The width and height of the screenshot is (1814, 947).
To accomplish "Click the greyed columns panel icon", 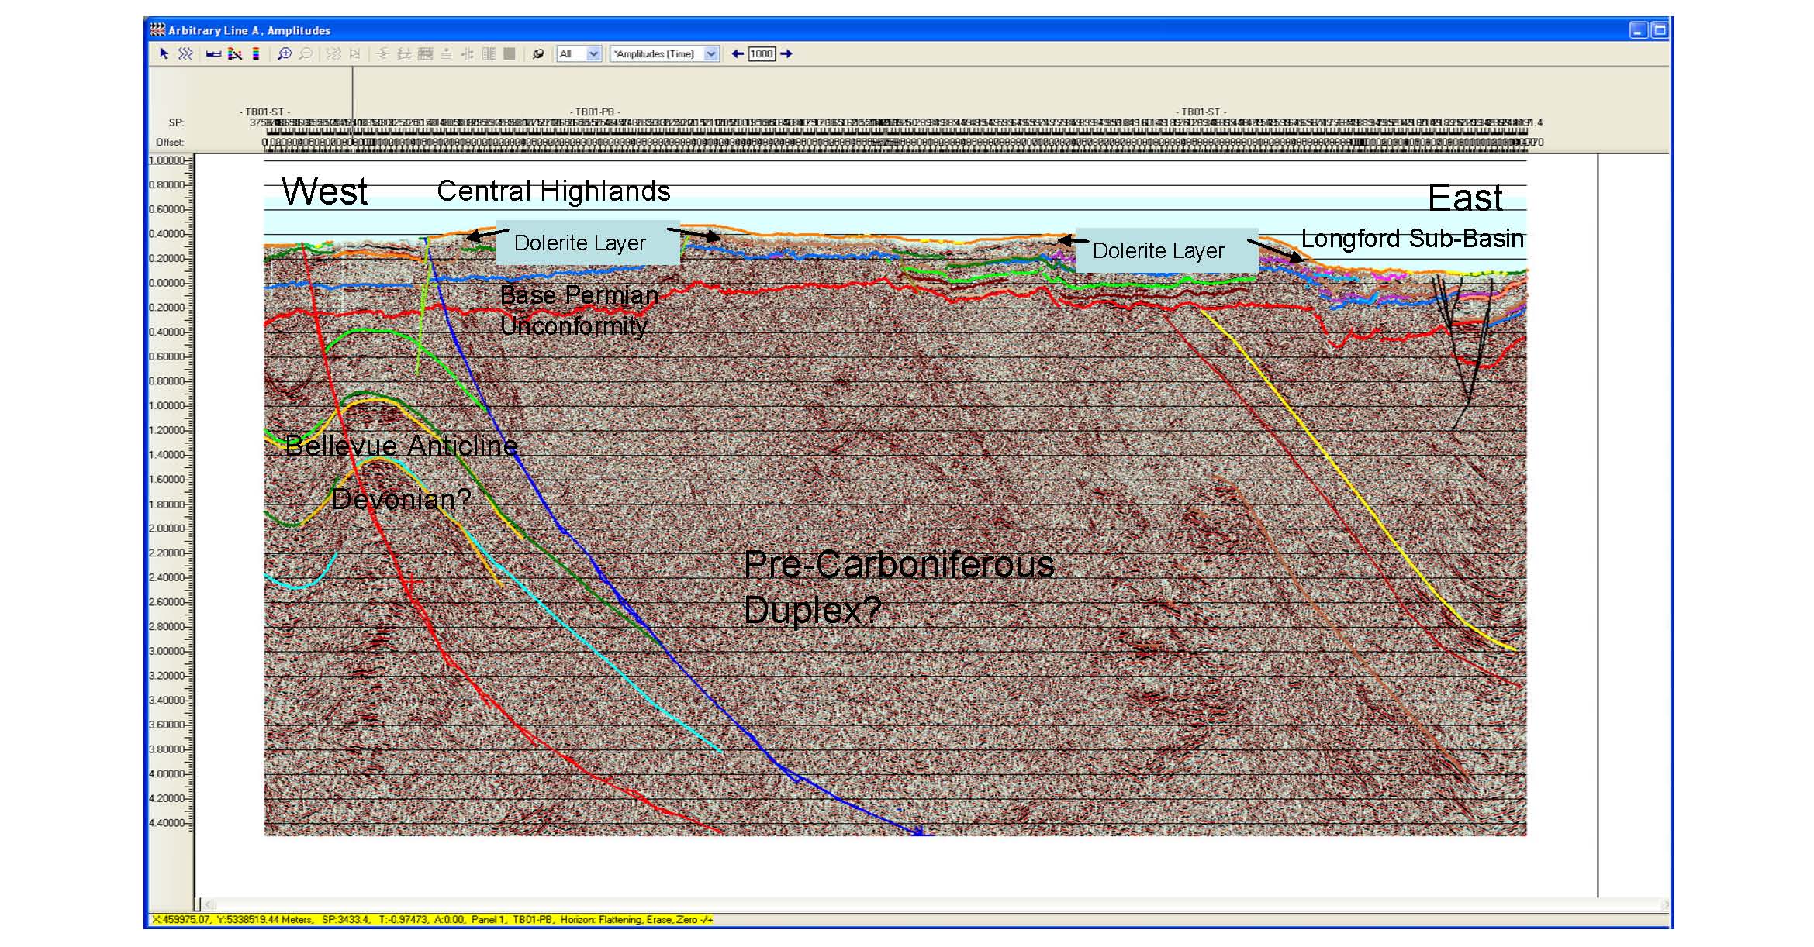I will click(489, 53).
